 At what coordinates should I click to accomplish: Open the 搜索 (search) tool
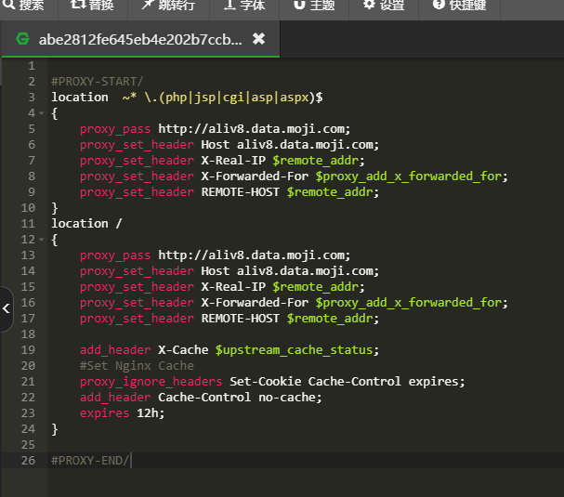click(22, 6)
